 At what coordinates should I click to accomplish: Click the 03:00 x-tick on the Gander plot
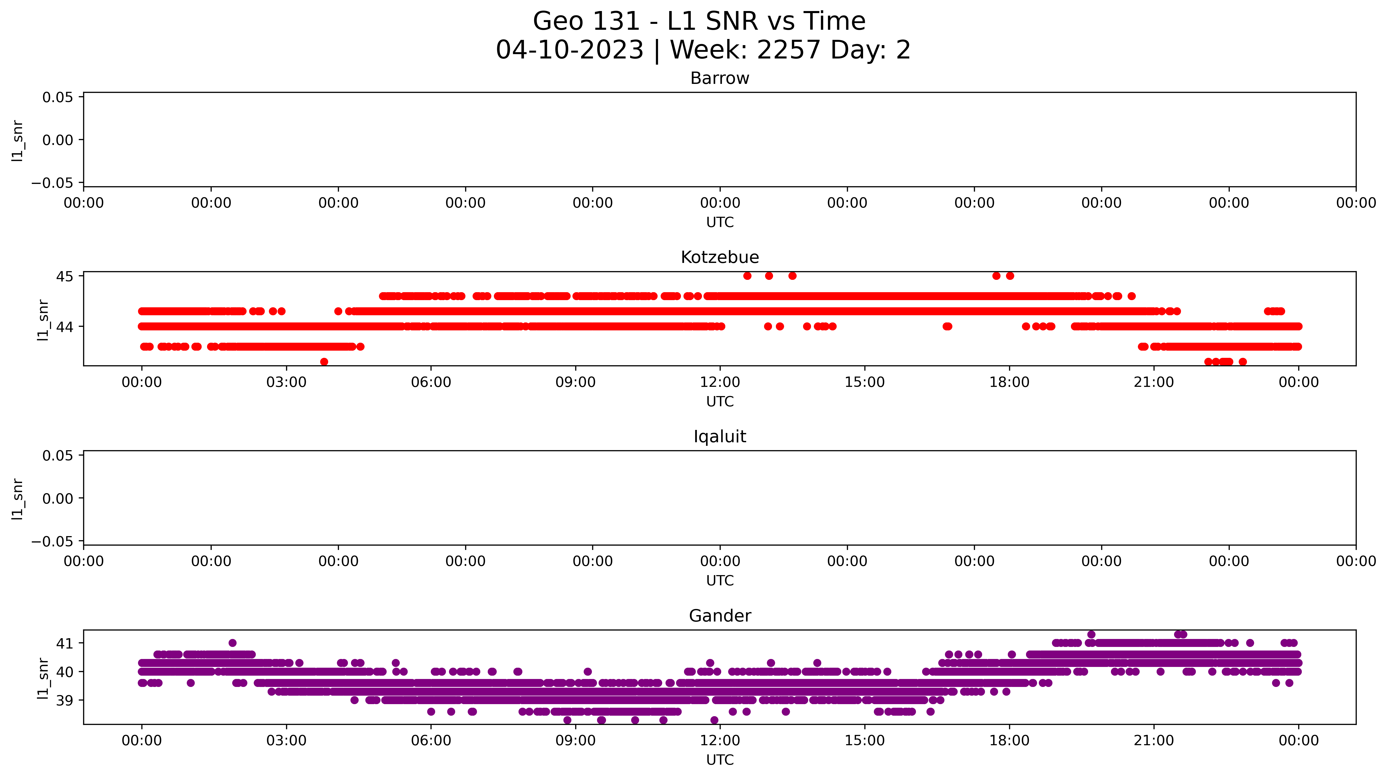[286, 740]
